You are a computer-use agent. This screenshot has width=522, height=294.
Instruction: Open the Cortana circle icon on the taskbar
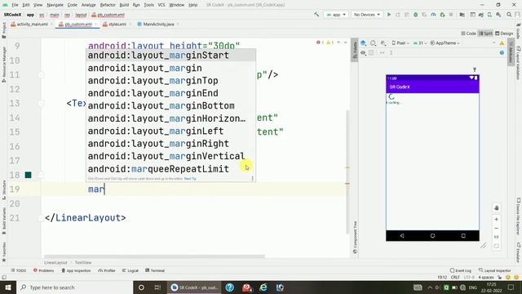[141, 287]
